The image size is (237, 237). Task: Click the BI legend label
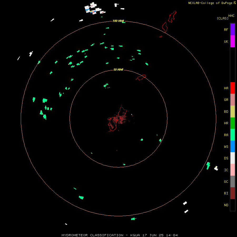226,193
